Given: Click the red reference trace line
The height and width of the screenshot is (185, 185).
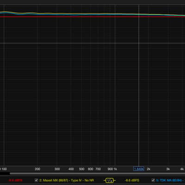Looking at the screenshot, I should click(x=92, y=17).
